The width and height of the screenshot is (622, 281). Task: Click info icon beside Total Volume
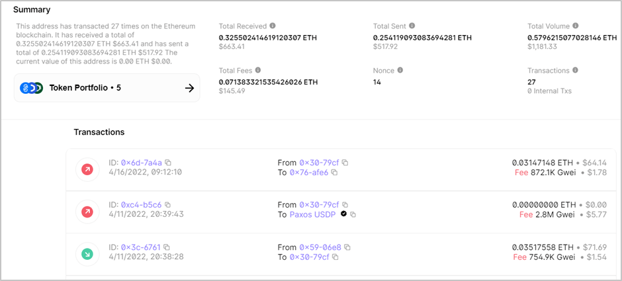pyautogui.click(x=575, y=26)
